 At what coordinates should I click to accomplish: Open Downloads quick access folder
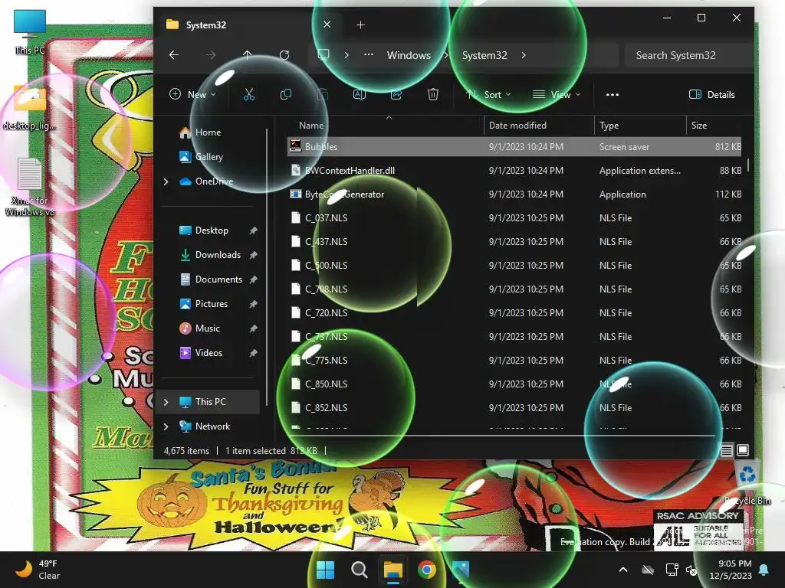tap(218, 255)
